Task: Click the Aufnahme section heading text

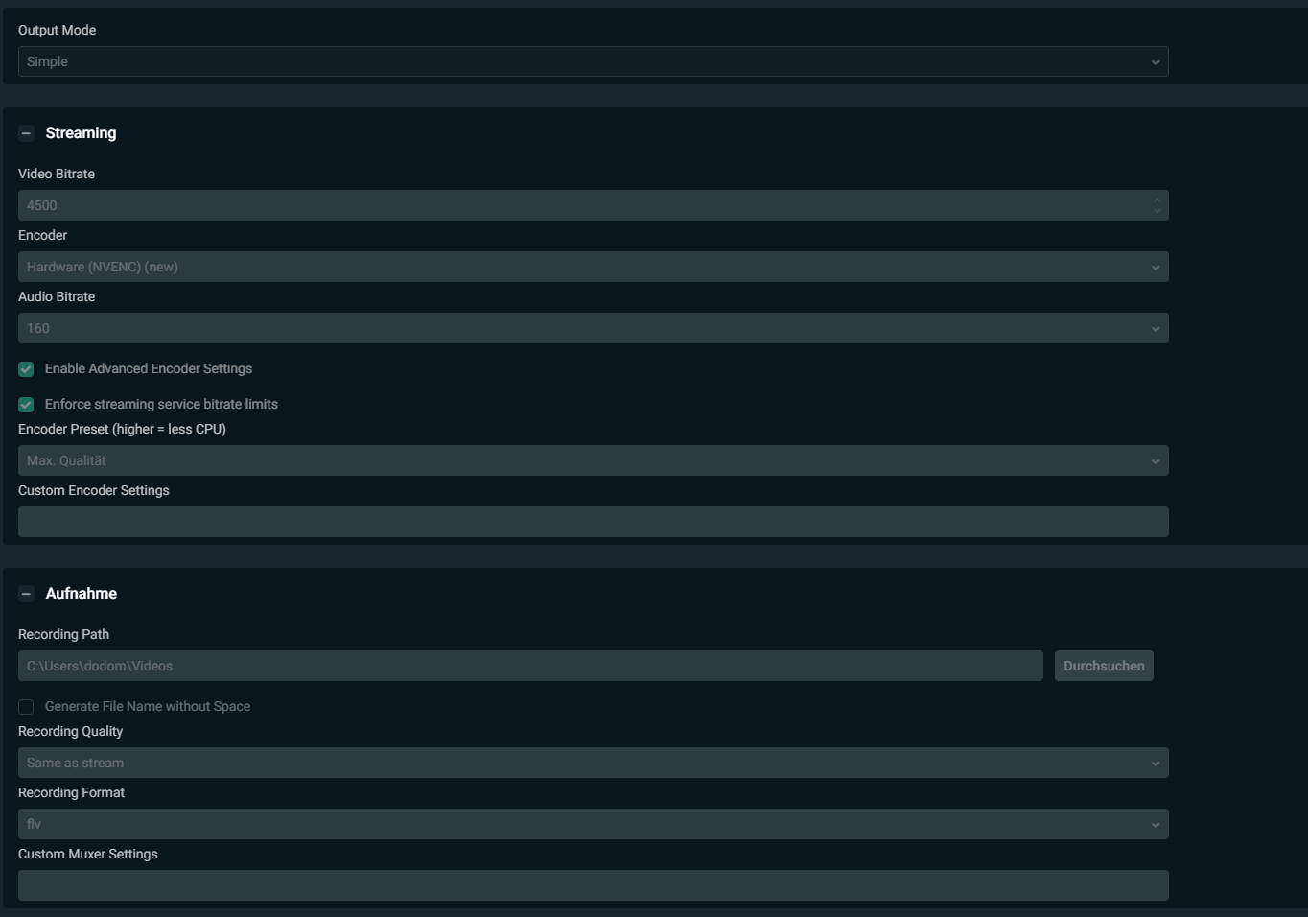Action: coord(82,594)
